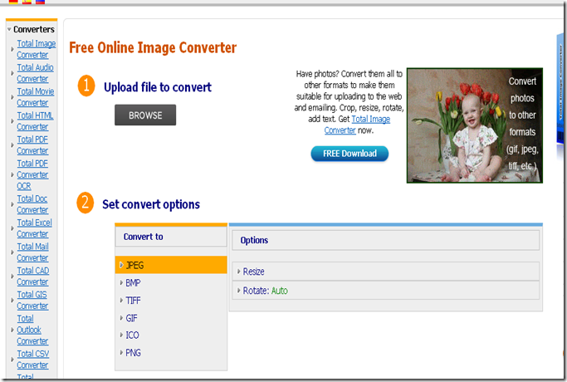567x382 pixels.
Task: Select JPEG in the Convert to list
Action: (171, 265)
